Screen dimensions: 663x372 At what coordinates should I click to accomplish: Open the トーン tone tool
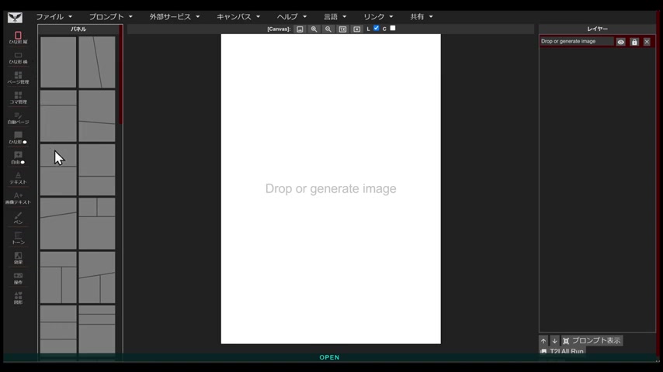pyautogui.click(x=18, y=238)
